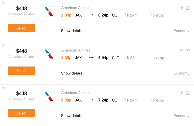Click American Airlines logo for 6:00p flight
The image size is (194, 126).
tap(49, 96)
